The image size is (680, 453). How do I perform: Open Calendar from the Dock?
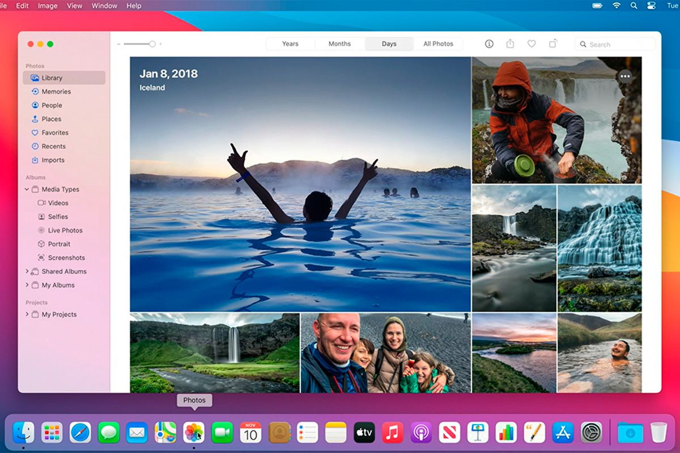click(x=250, y=433)
